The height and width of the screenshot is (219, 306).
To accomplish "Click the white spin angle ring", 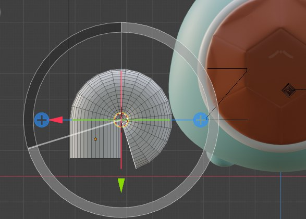I will tap(121, 212).
